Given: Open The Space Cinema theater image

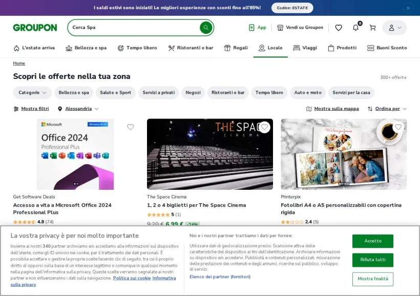Looking at the screenshot, I should [210, 154].
